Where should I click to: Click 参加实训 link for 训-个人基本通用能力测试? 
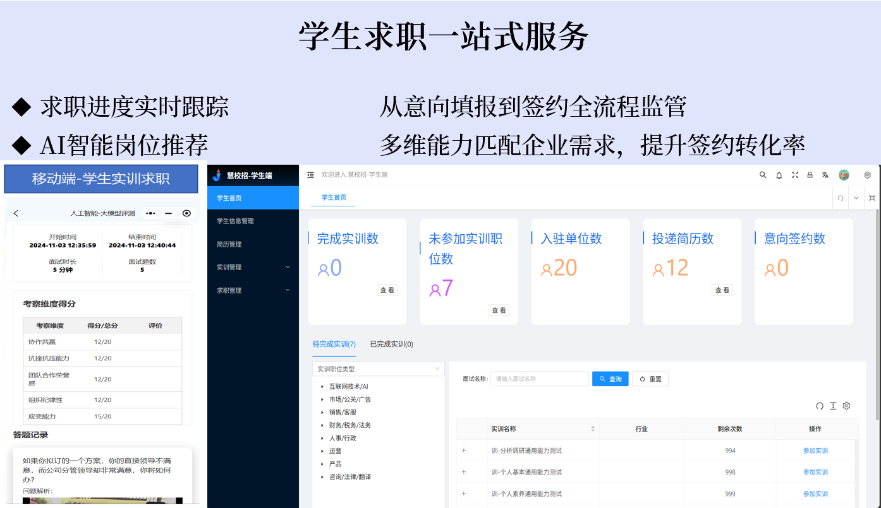coord(815,472)
